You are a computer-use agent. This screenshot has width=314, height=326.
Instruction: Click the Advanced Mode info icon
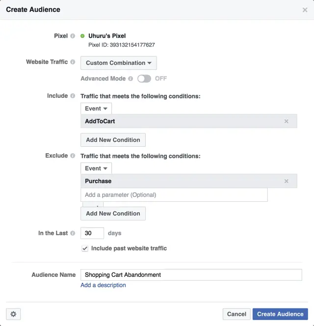131,79
